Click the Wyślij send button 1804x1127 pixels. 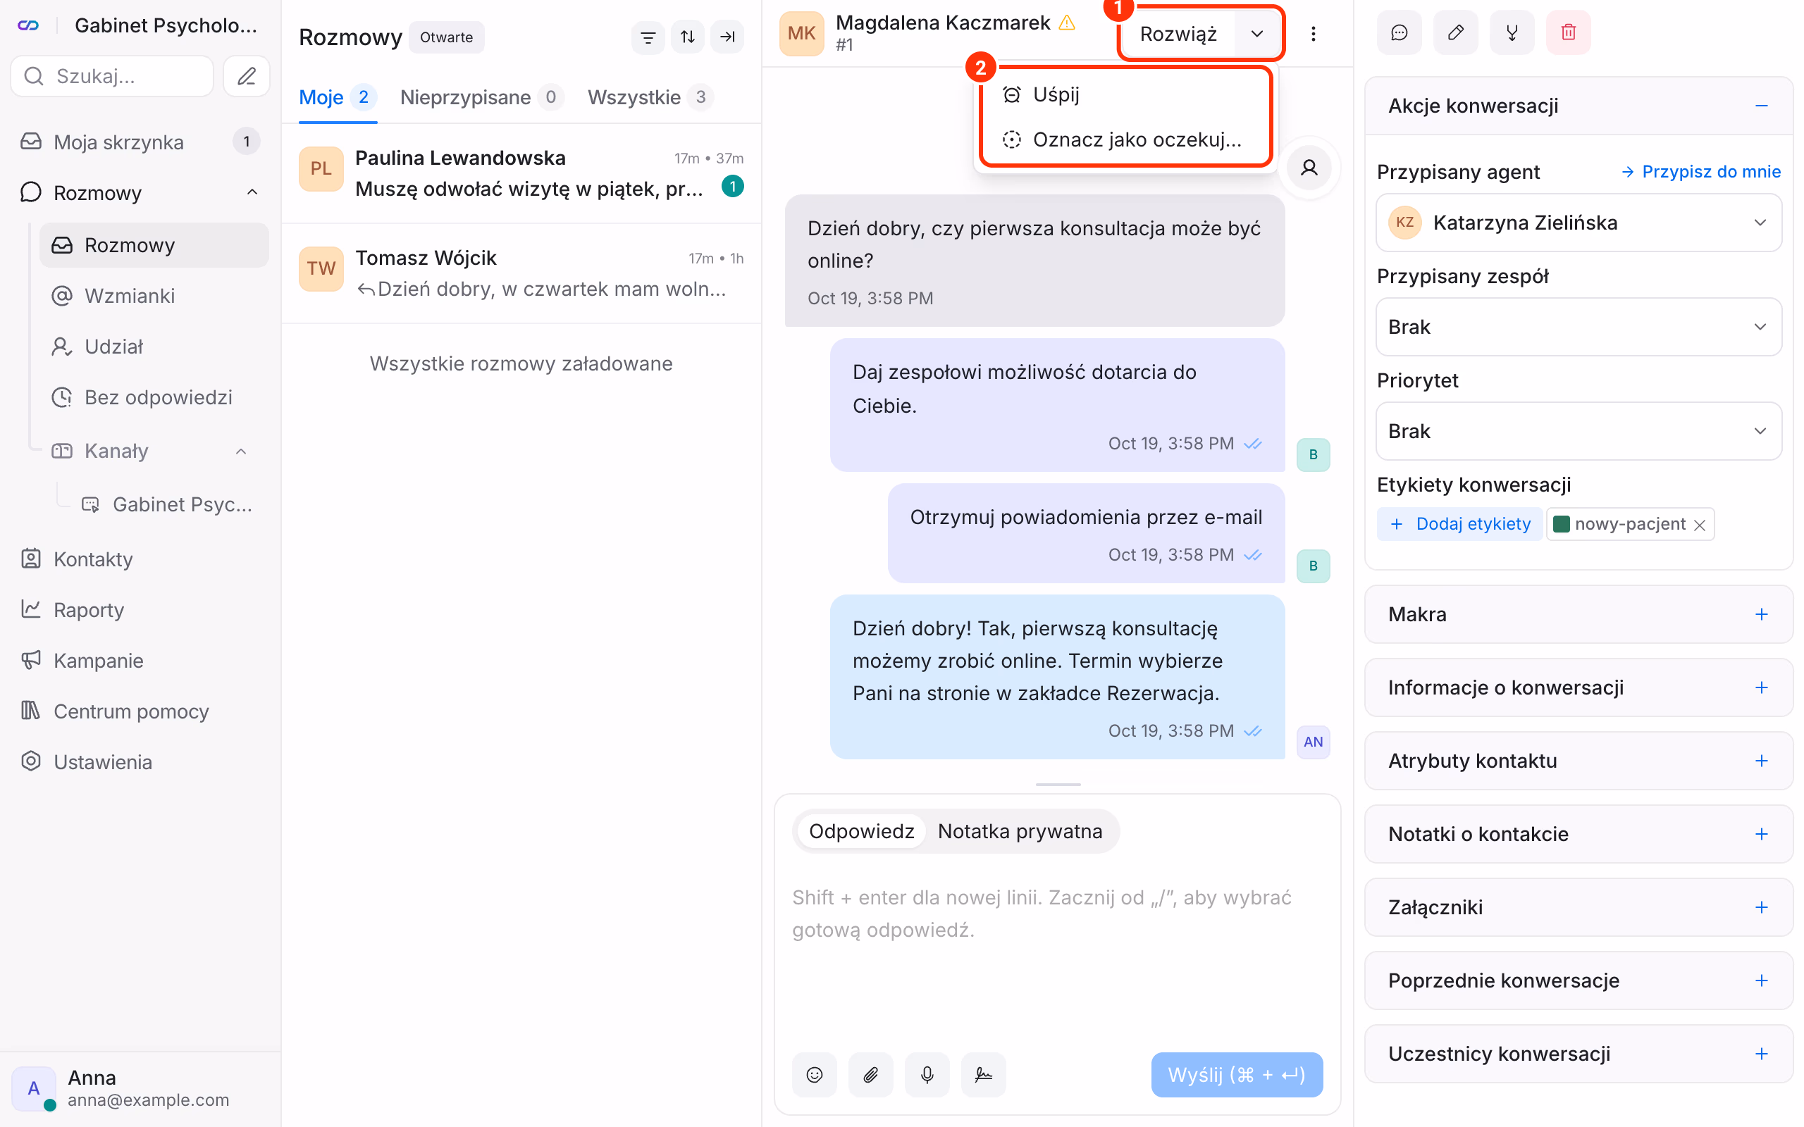click(x=1236, y=1074)
